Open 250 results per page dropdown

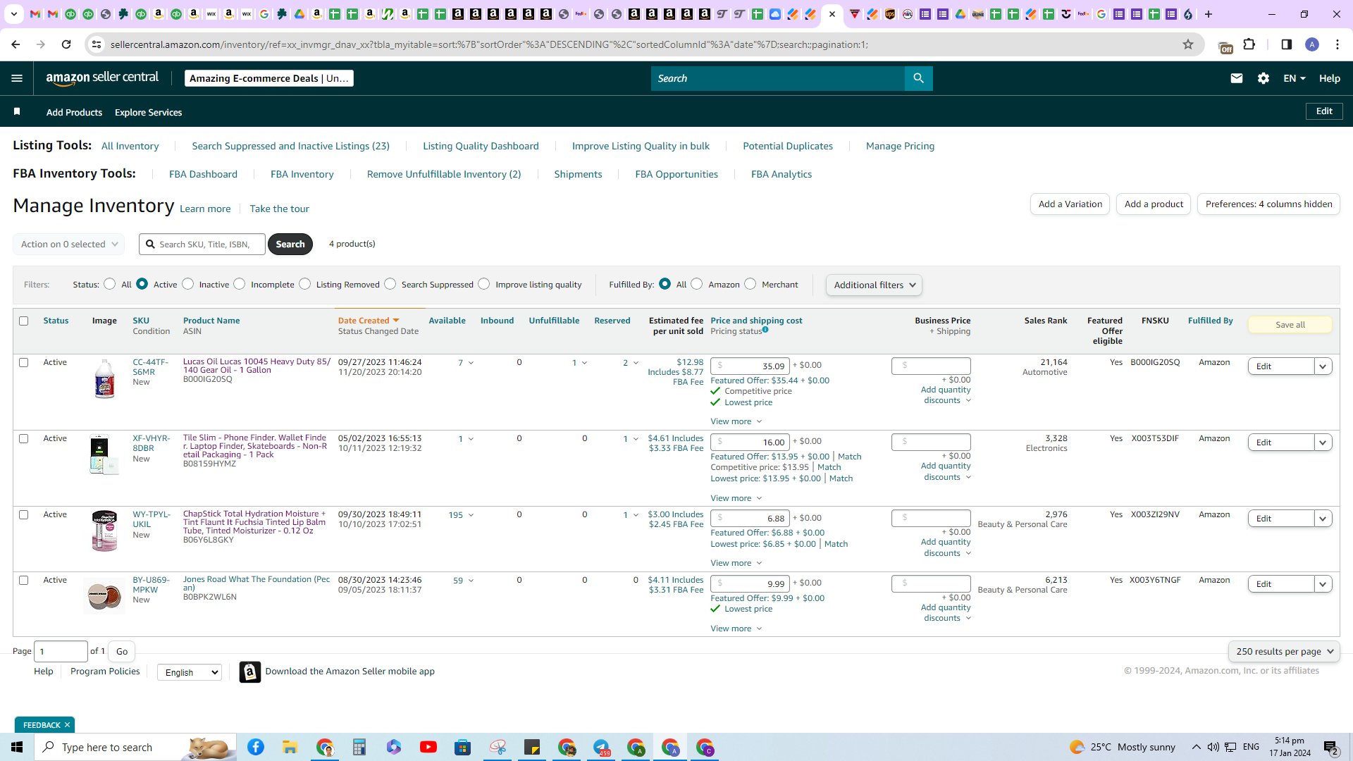click(1284, 652)
